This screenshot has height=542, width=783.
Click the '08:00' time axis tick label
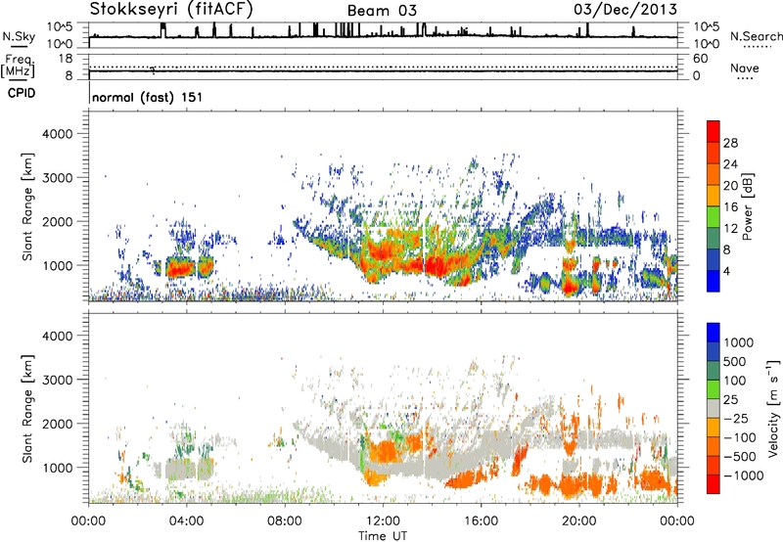pyautogui.click(x=285, y=521)
